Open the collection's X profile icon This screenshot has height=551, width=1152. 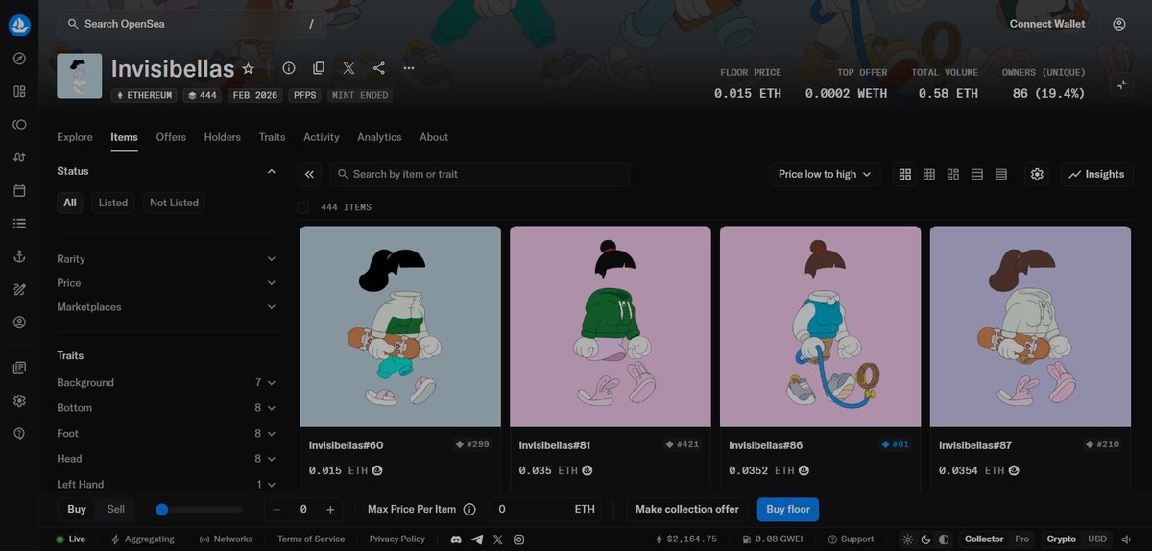(x=348, y=68)
